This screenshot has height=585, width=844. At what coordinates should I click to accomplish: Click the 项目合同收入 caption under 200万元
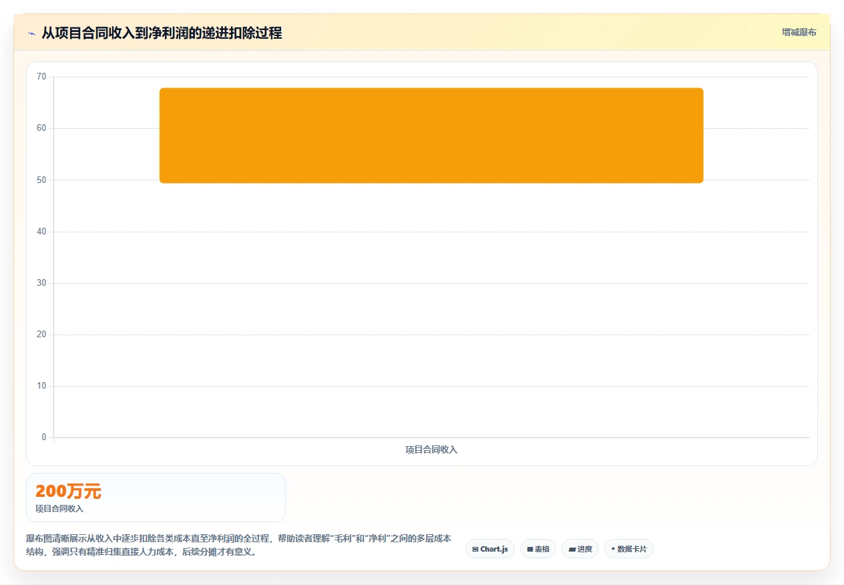coord(59,509)
